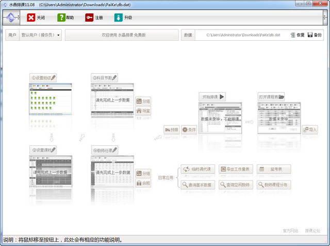This screenshot has height=246, width=330.
Task: Click 备份 to back up data
Action: tap(315, 35)
